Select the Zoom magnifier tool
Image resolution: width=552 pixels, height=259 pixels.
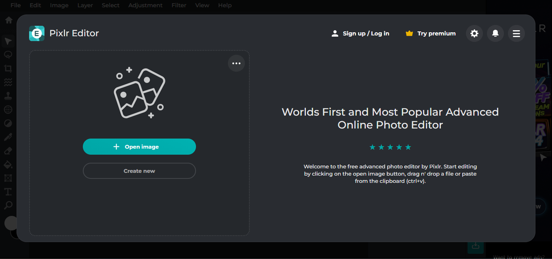click(8, 205)
